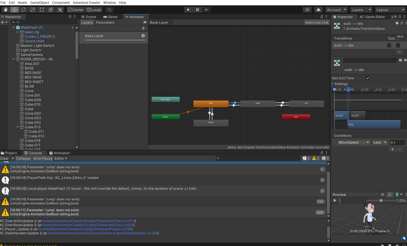Open the Component menu
Image resolution: width=407 pixels, height=246 pixels.
61,3
